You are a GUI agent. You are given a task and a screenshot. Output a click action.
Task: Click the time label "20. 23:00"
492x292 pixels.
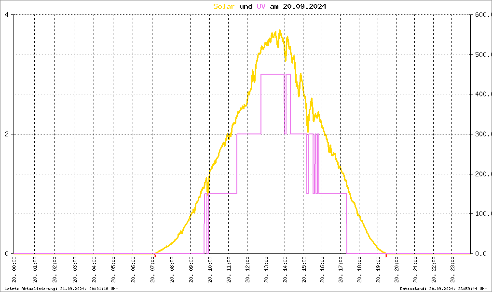pyautogui.click(x=452, y=270)
